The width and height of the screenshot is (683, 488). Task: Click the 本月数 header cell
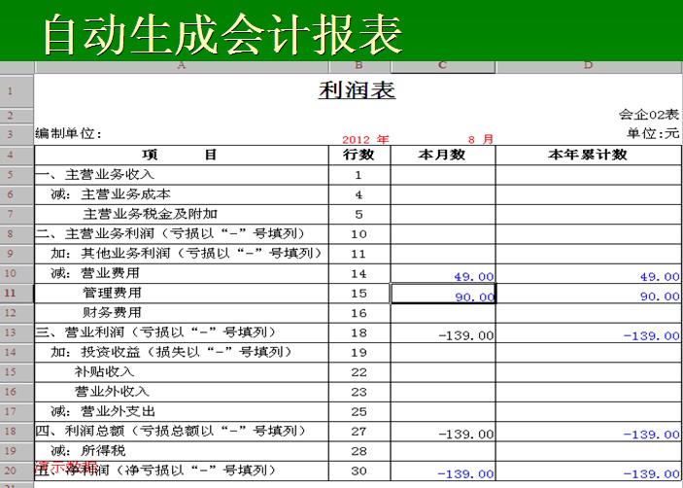point(443,156)
